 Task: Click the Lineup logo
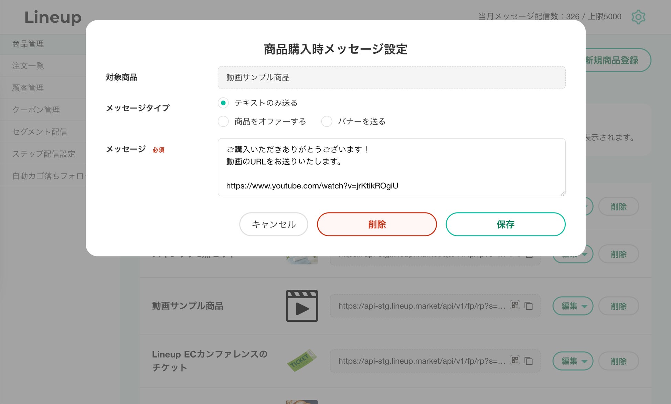click(x=53, y=17)
